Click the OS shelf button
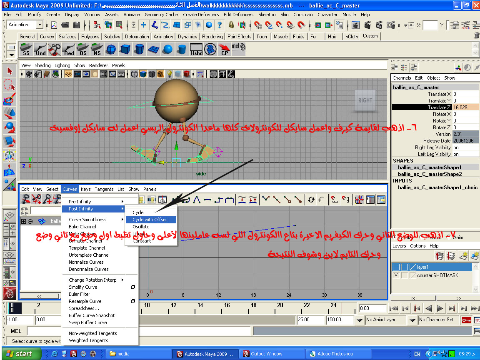 (x=83, y=49)
